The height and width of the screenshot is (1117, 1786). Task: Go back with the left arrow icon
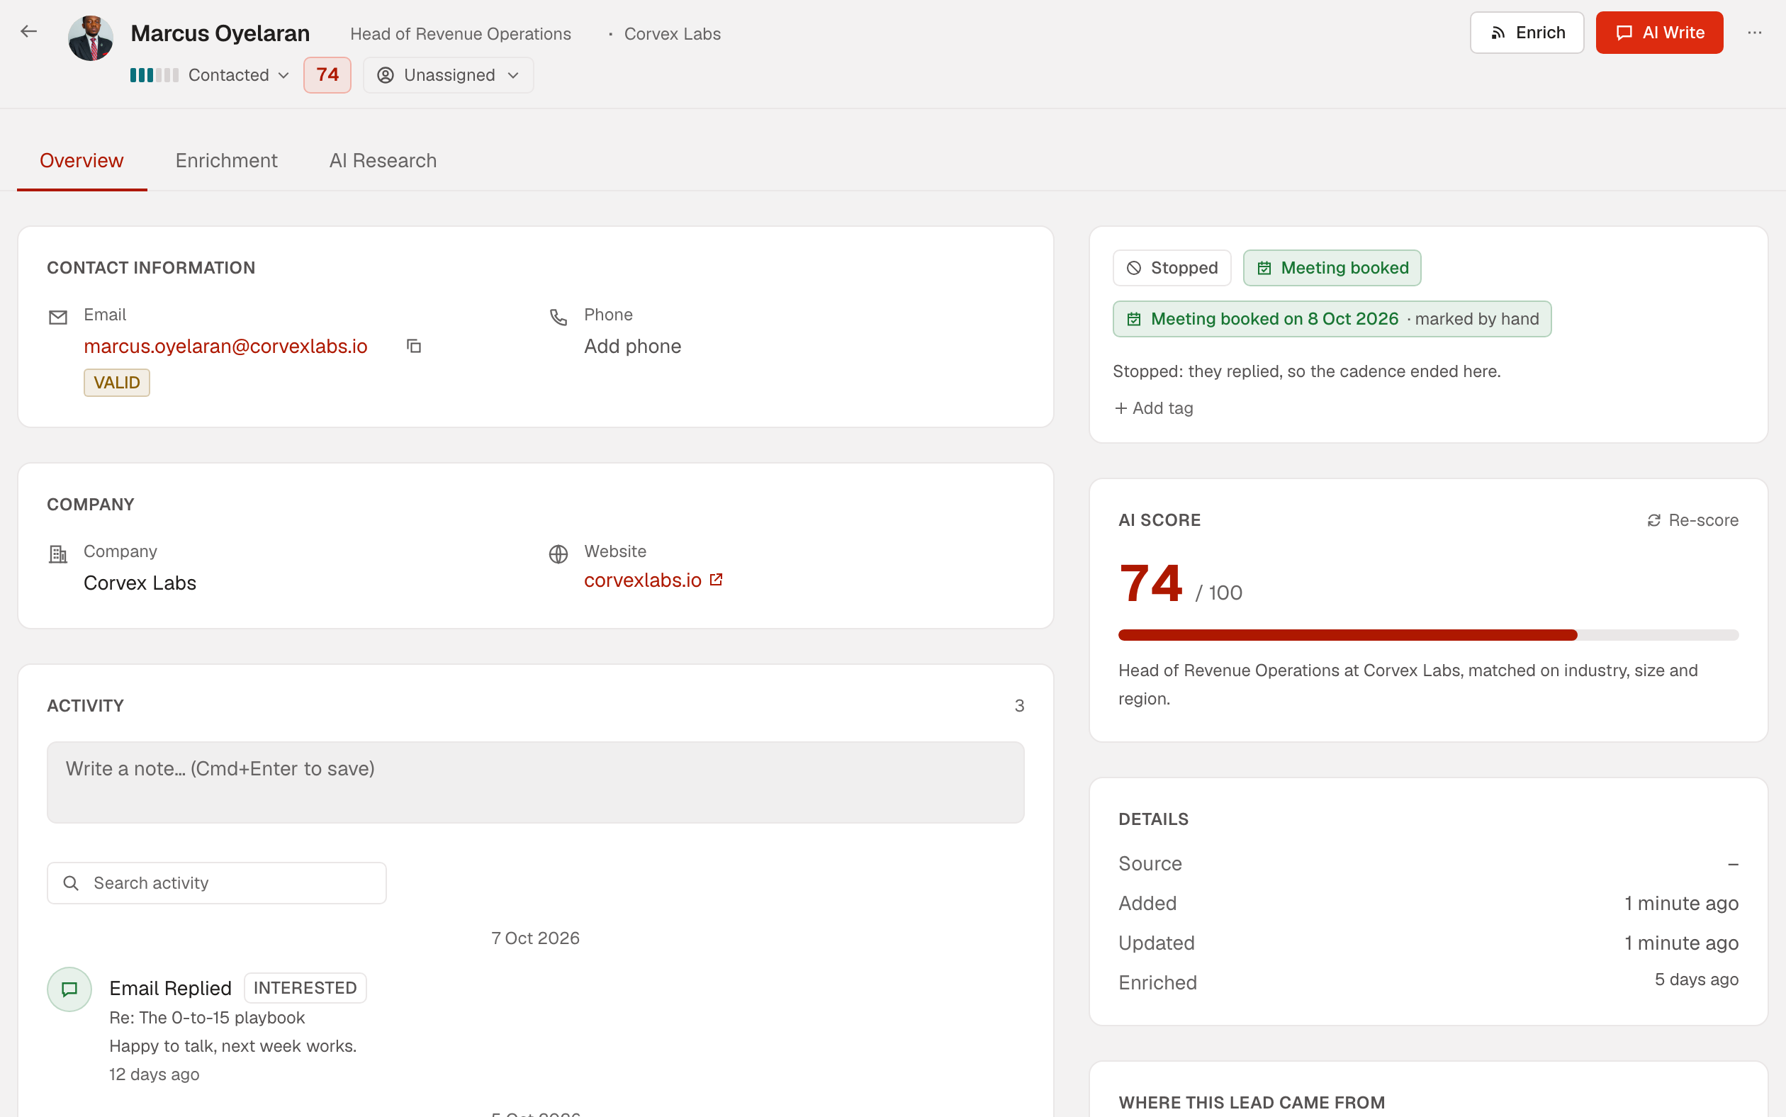(29, 31)
